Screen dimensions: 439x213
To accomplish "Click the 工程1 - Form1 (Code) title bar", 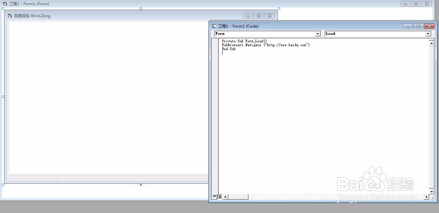I will [323, 26].
